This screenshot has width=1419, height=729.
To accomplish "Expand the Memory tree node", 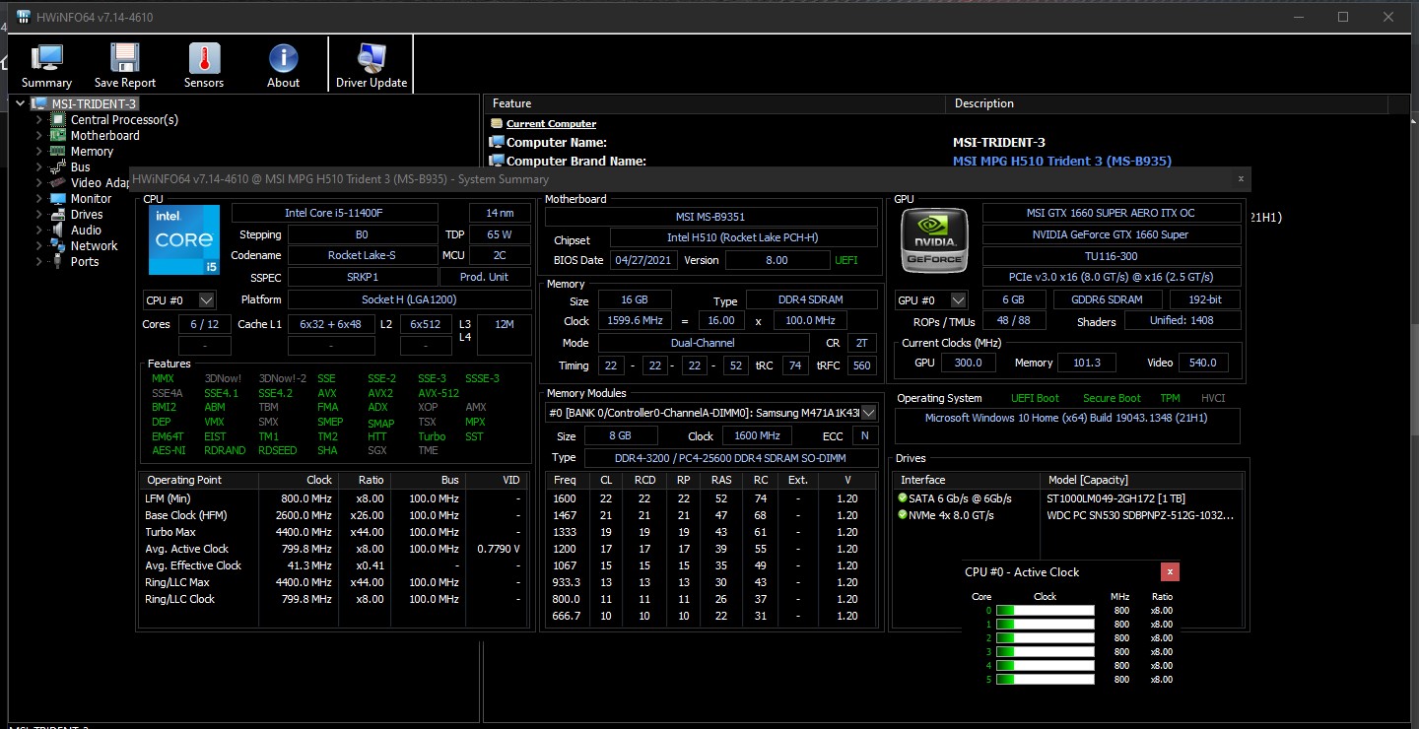I will tap(39, 151).
